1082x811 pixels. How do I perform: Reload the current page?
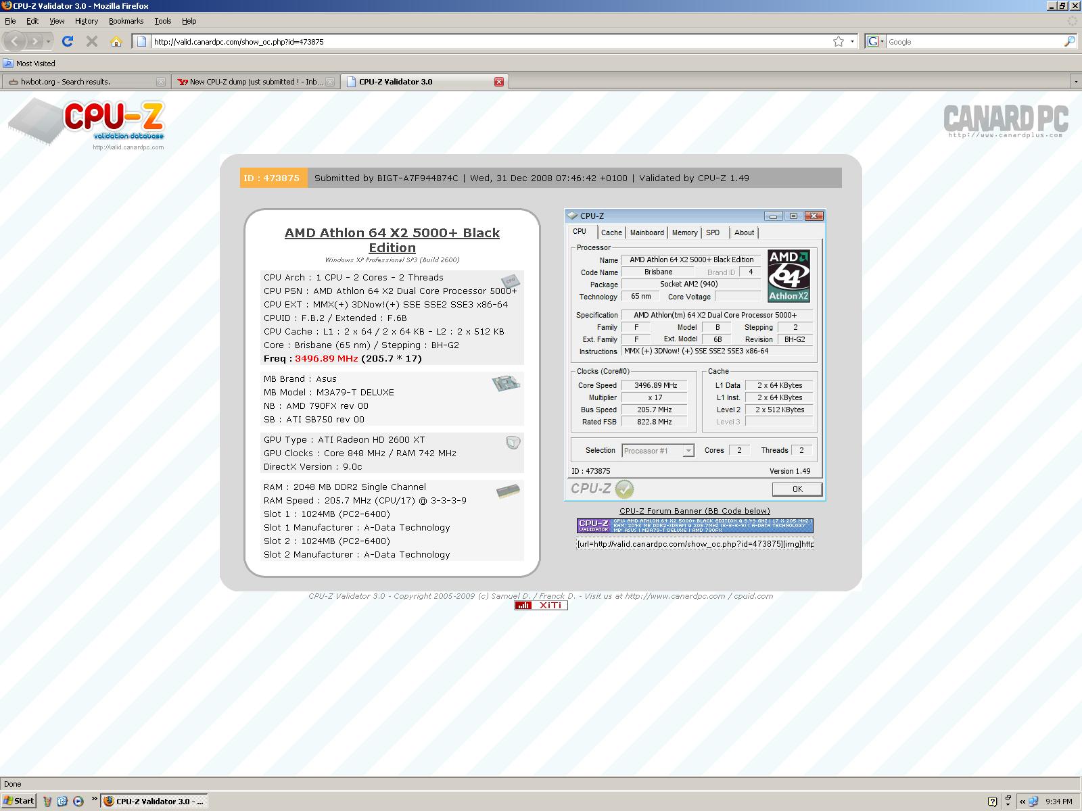click(68, 41)
